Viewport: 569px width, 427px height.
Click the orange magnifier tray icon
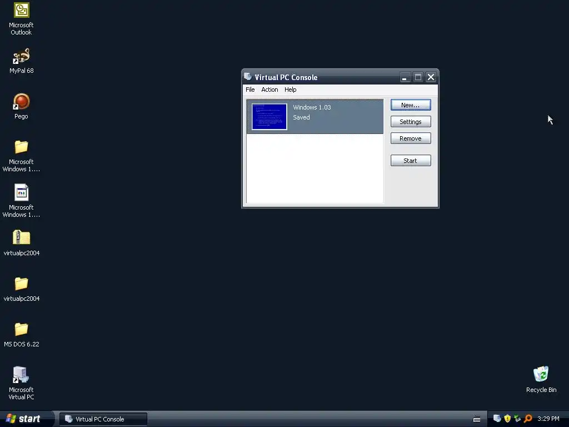(x=528, y=419)
